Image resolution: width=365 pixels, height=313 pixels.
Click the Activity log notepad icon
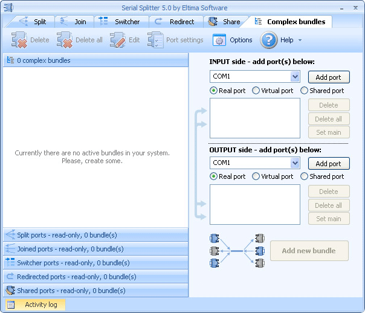pos(11,305)
